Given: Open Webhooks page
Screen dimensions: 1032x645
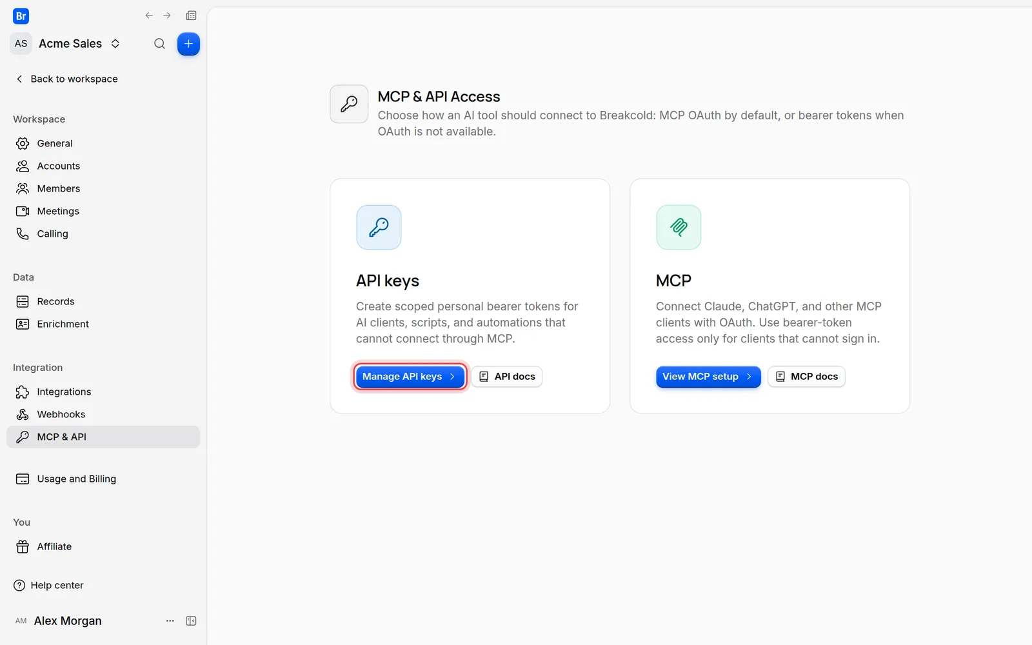Looking at the screenshot, I should (x=103, y=414).
